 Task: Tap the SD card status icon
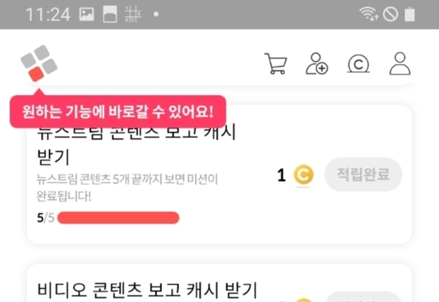[x=108, y=14]
